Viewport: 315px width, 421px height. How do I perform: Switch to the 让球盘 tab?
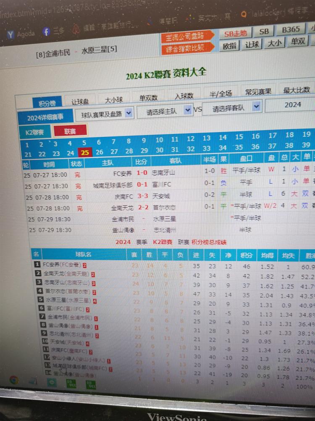[x=80, y=101]
